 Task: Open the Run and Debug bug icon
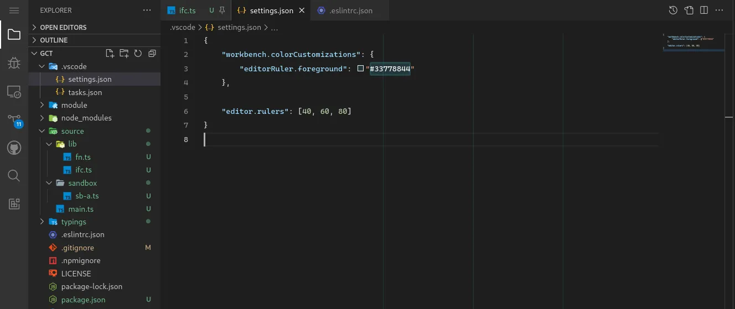point(14,63)
